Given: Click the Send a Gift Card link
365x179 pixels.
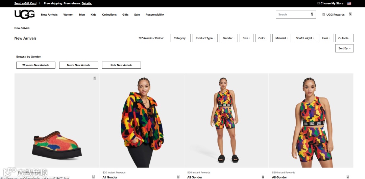Looking at the screenshot, I should tap(25, 3).
